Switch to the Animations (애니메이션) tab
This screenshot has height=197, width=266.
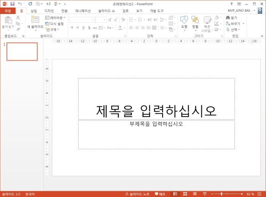pos(83,11)
